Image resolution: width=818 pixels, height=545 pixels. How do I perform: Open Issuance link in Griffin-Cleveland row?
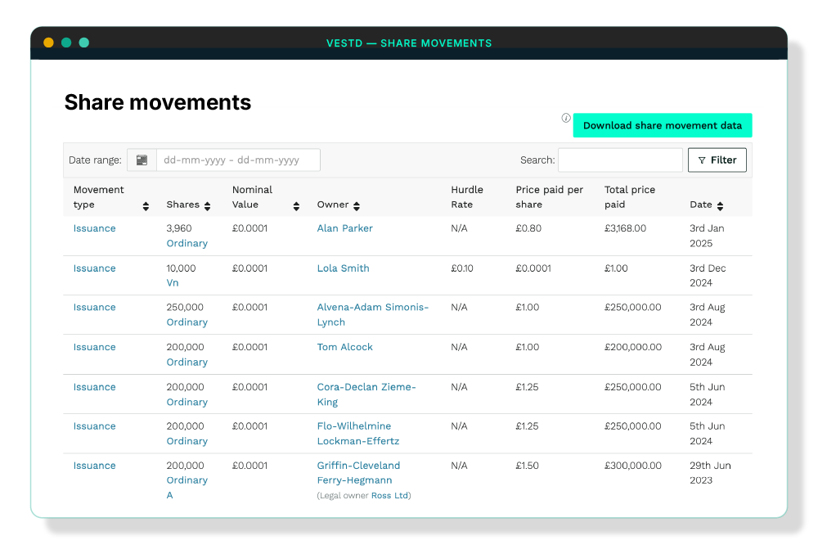click(x=94, y=466)
